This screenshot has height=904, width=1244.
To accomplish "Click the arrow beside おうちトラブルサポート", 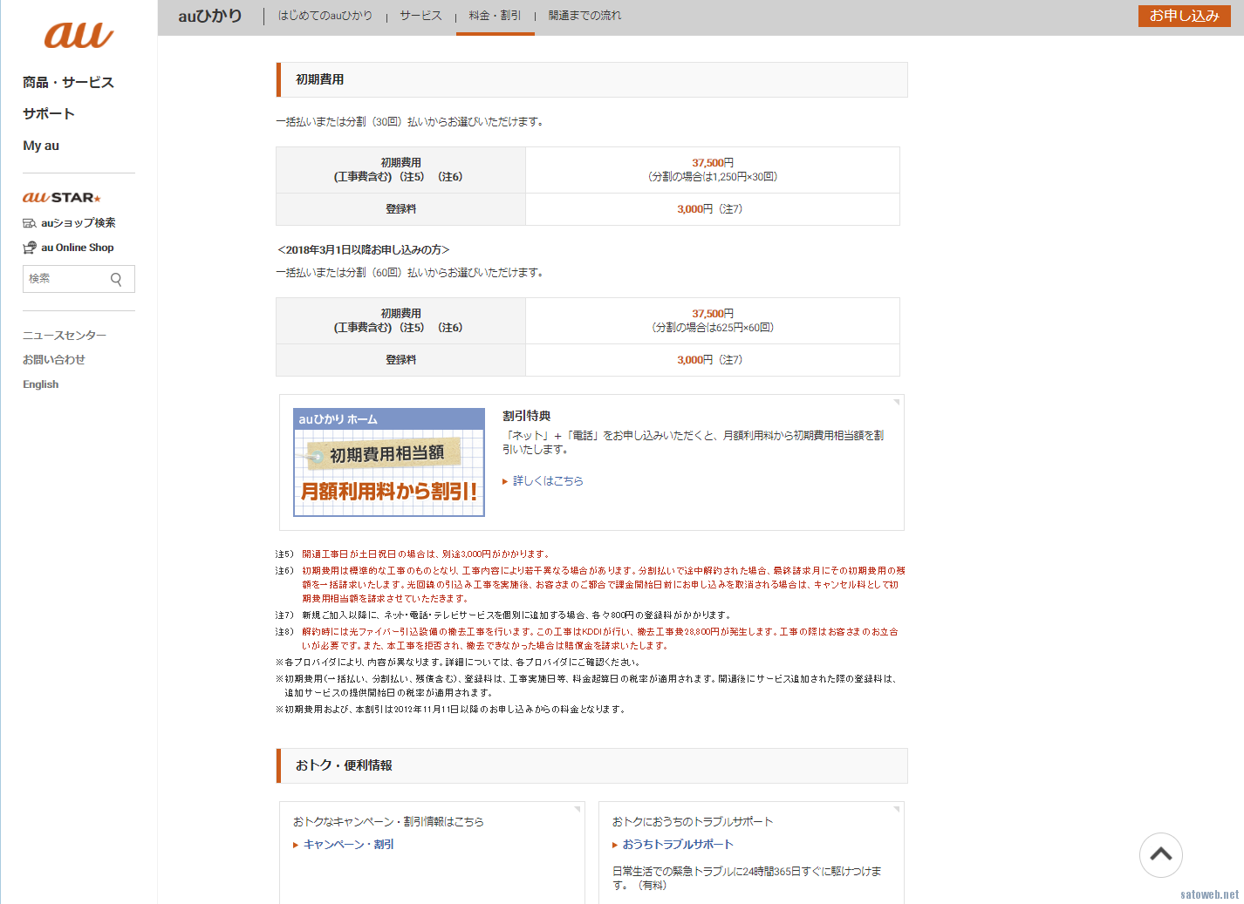I will point(615,845).
